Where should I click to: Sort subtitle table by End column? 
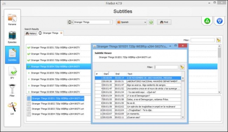click(120, 74)
